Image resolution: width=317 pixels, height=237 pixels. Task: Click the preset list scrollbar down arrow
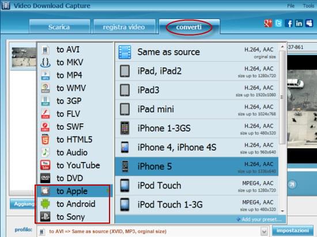pyautogui.click(x=282, y=211)
